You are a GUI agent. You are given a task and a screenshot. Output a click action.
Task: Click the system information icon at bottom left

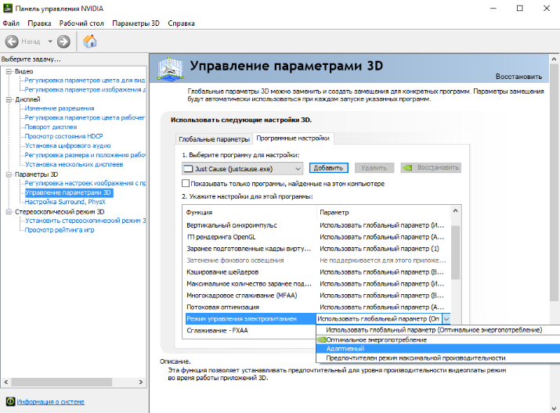tap(9, 402)
